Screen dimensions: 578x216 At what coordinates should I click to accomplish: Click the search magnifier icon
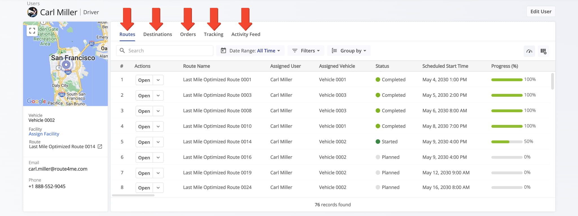pyautogui.click(x=122, y=50)
